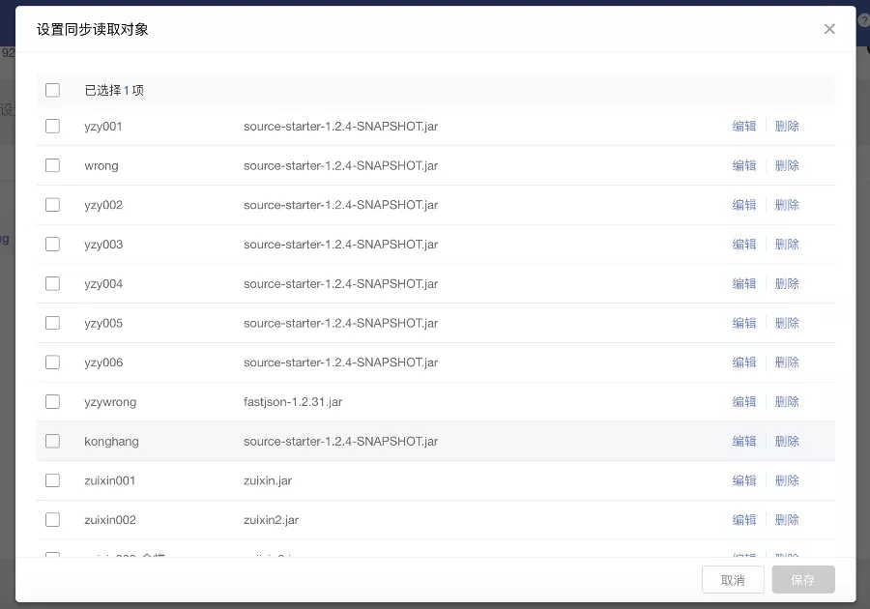Click 编辑 for zuixin002

(744, 520)
